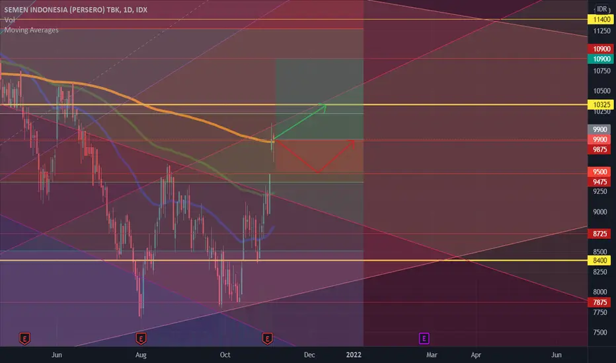Click the red earnings E marker above Aug
The width and height of the screenshot is (616, 363).
click(x=141, y=338)
